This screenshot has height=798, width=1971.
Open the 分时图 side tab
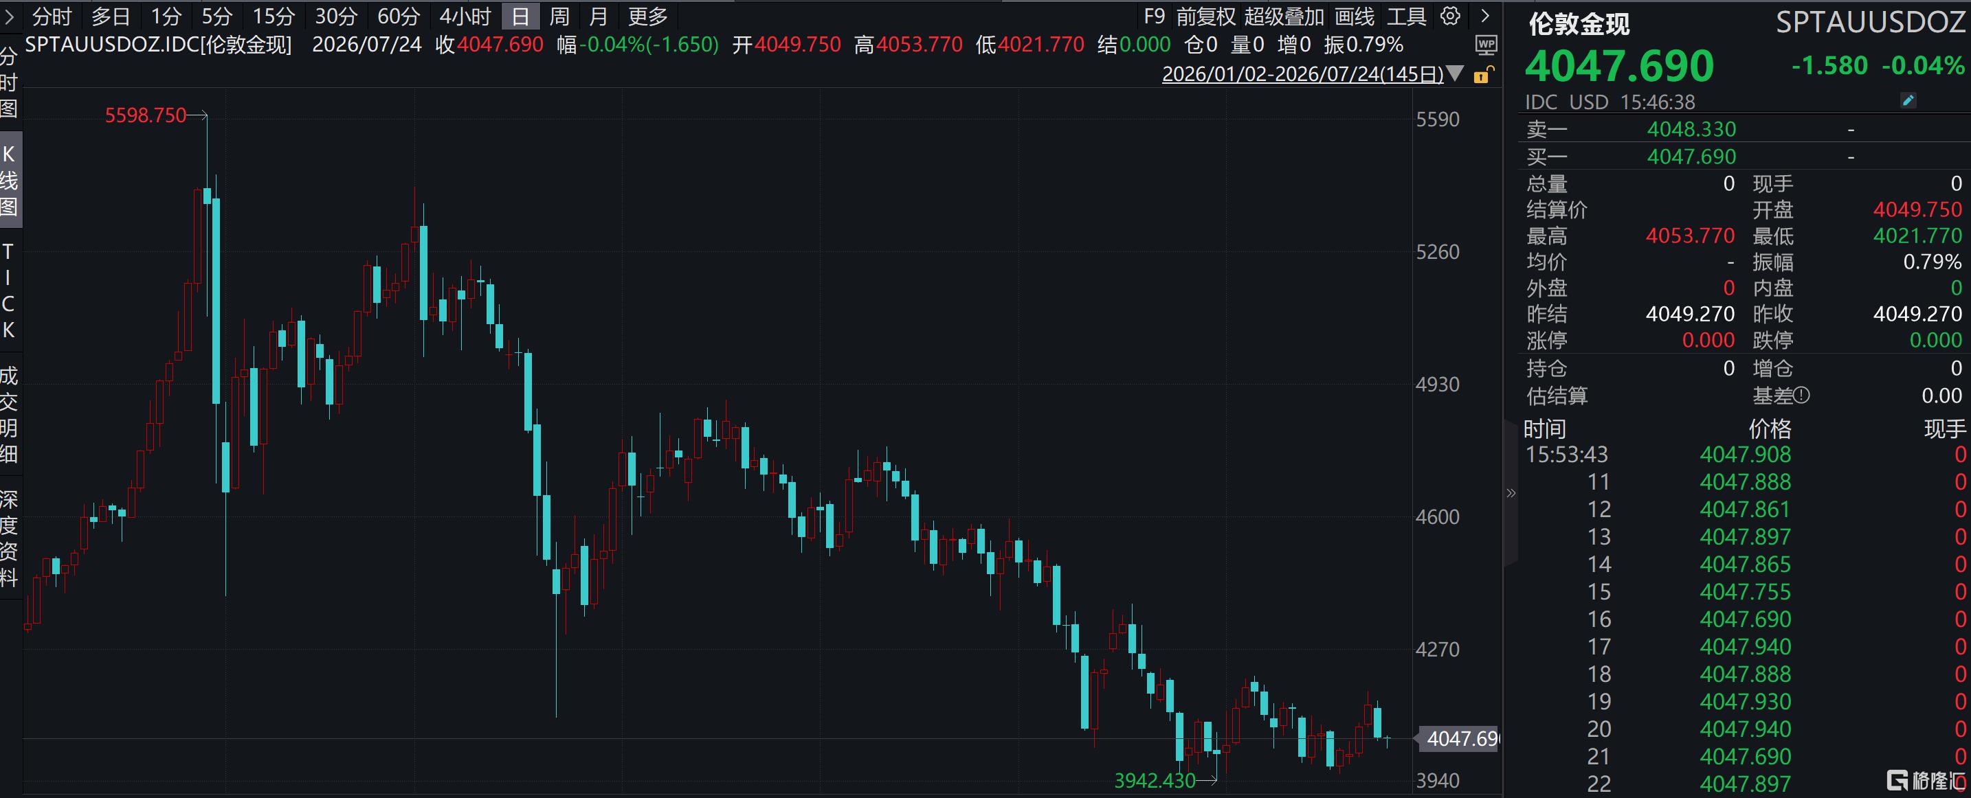8,82
